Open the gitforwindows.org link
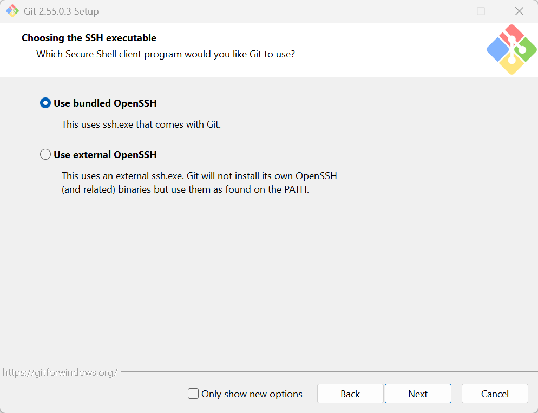 pos(60,372)
